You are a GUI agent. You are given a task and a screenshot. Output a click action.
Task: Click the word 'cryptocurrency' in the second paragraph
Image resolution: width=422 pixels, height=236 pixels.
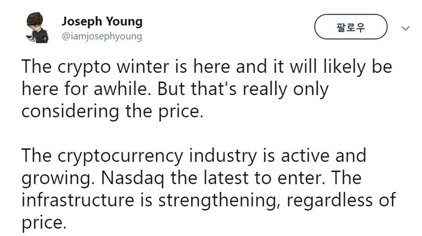click(x=120, y=156)
